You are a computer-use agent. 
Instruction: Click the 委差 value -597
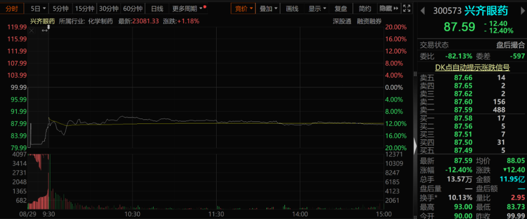[517, 56]
